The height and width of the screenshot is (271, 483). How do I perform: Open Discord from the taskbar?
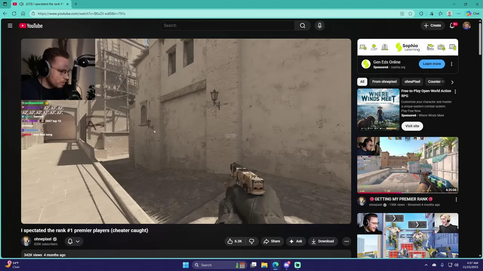tap(286, 265)
